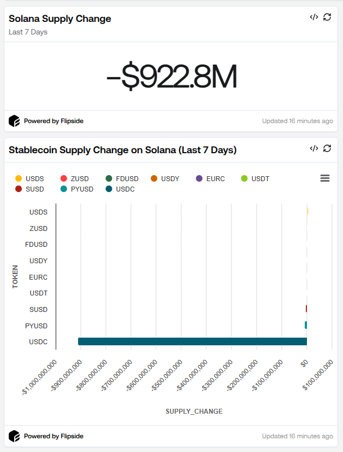Toggle USDS series in chart legend
This screenshot has width=343, height=452.
pyautogui.click(x=30, y=178)
